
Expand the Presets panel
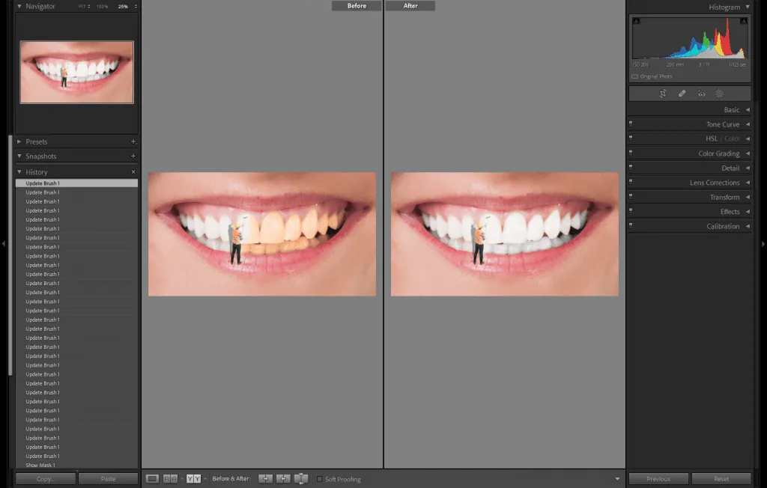click(x=19, y=141)
